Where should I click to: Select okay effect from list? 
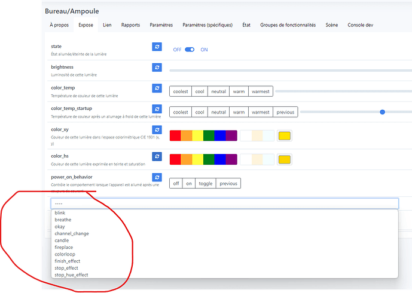pyautogui.click(x=225, y=227)
